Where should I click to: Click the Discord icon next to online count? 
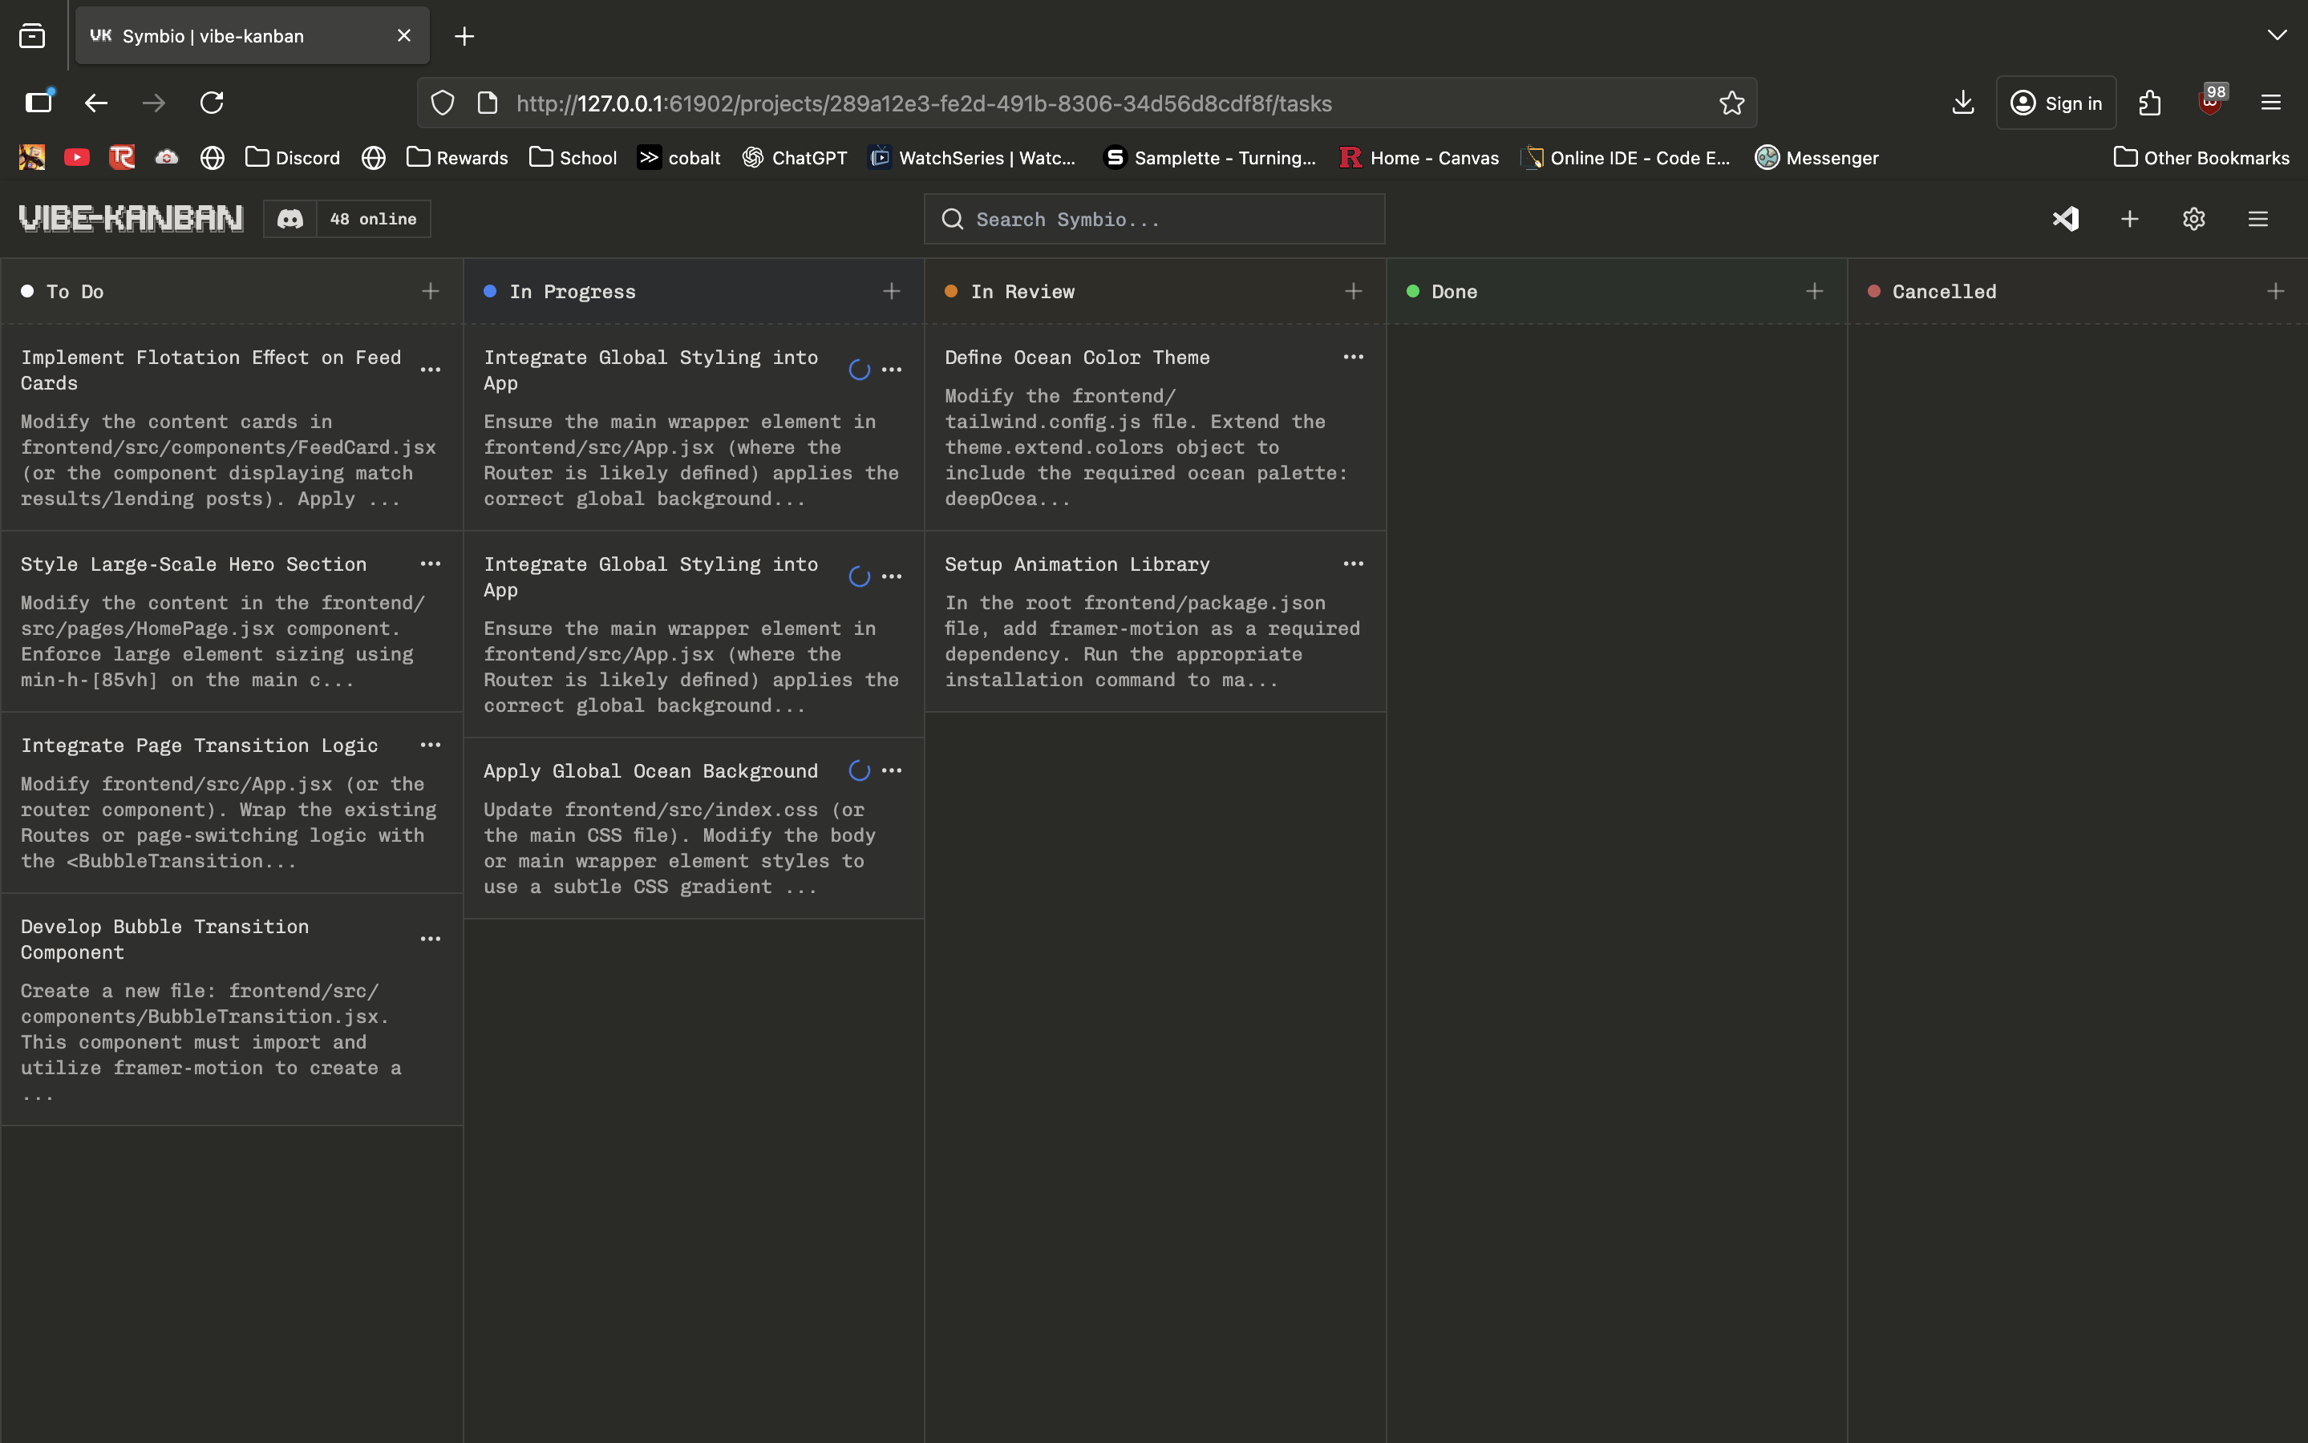[x=290, y=220]
